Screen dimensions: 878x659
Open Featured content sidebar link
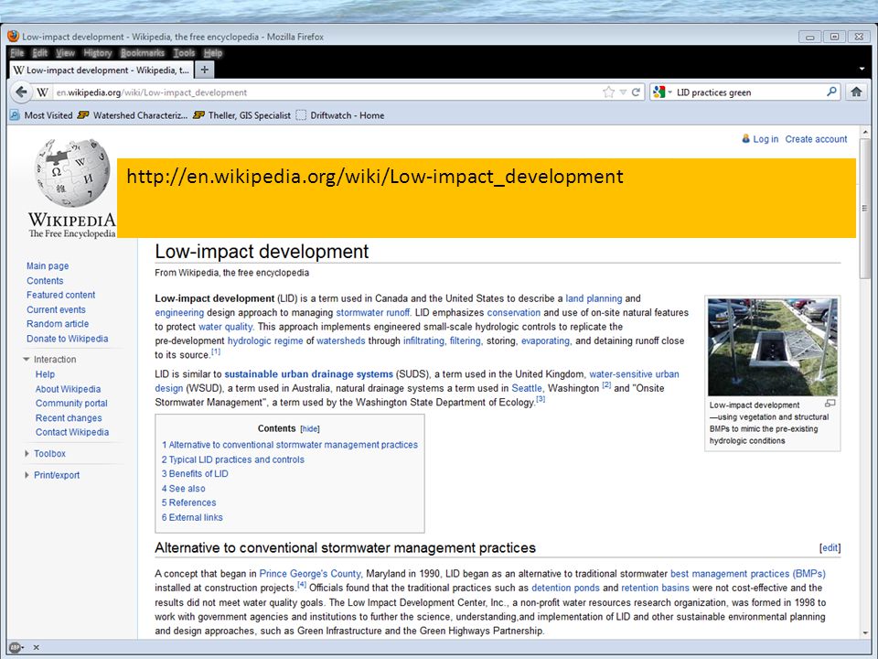[x=61, y=295]
